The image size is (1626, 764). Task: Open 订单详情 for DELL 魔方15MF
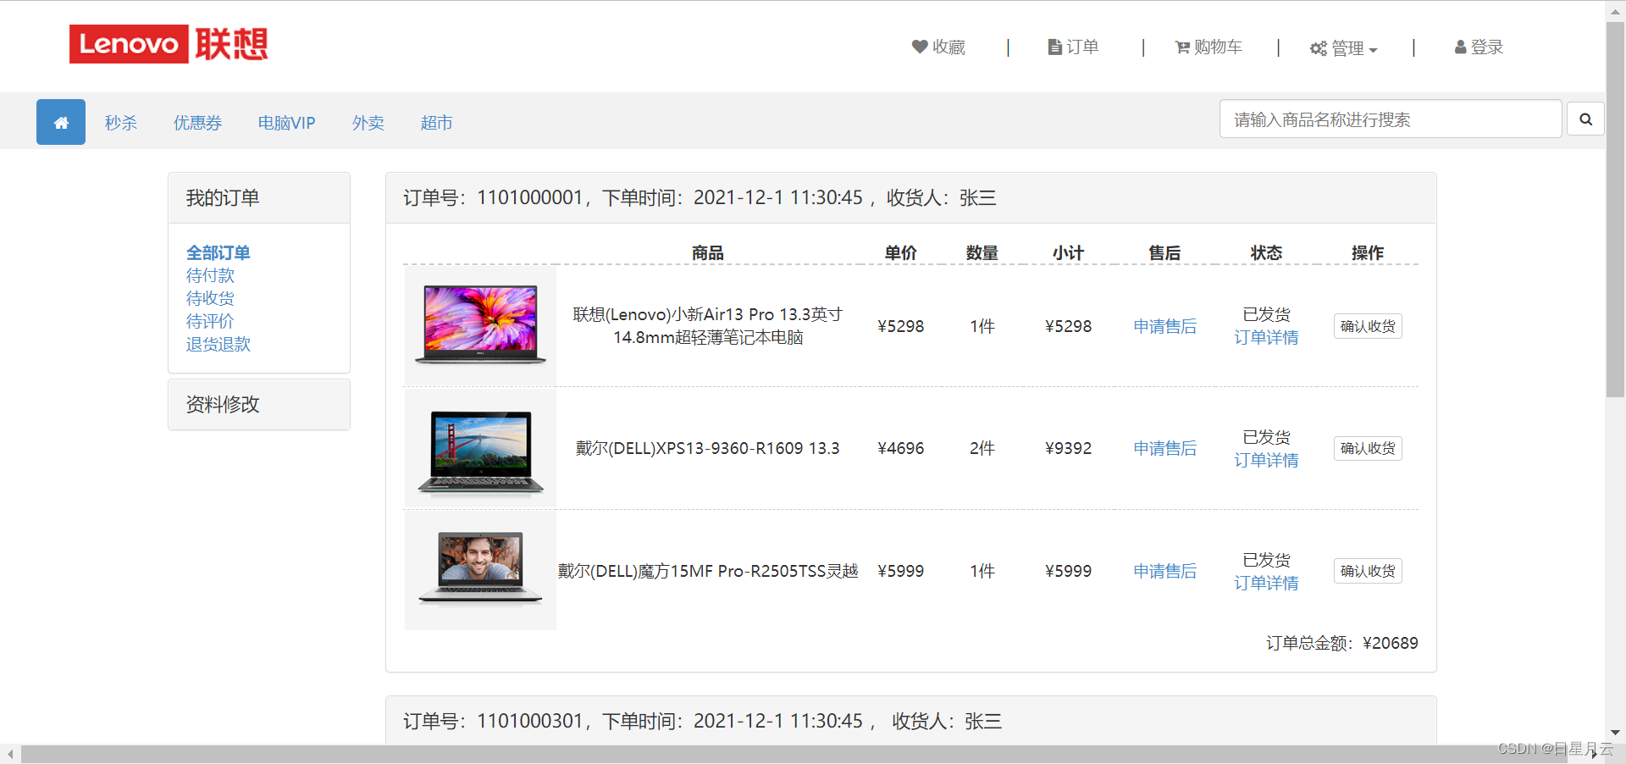(x=1266, y=583)
